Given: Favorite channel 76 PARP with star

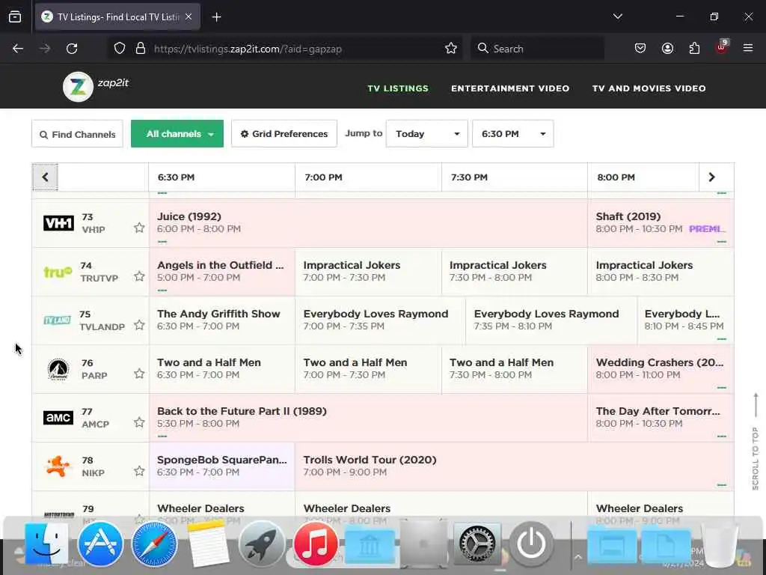Looking at the screenshot, I should tap(139, 374).
